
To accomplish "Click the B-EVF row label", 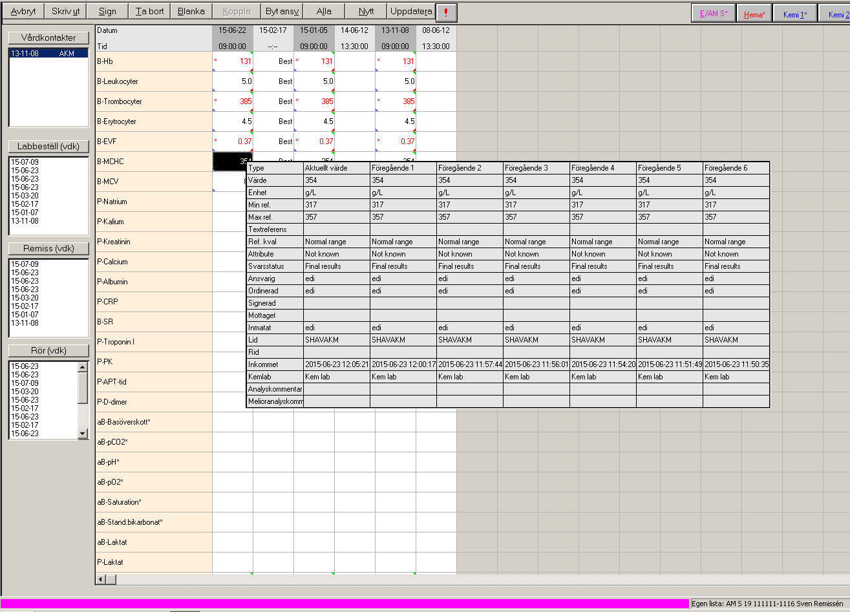I will click(154, 142).
